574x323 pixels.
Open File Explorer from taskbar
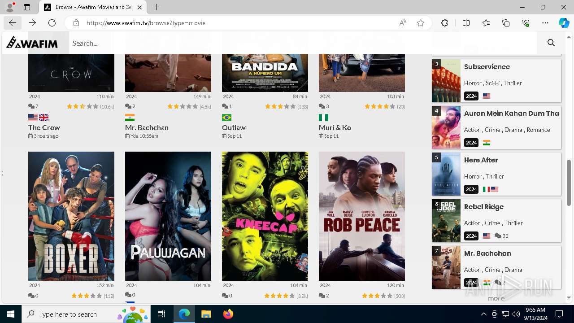206,314
